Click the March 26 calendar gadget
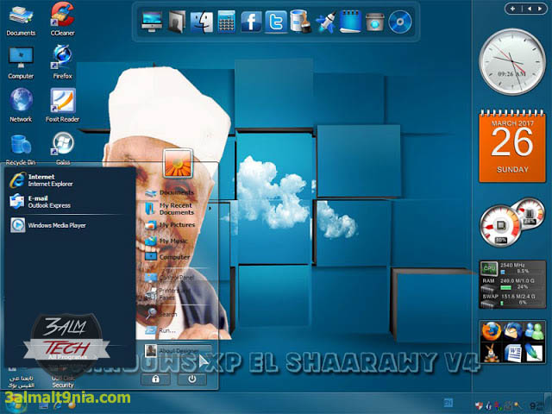 [512, 146]
